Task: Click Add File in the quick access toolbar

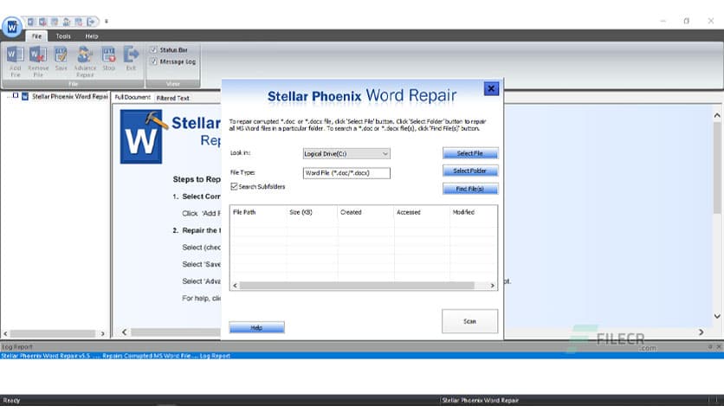Action: pos(31,22)
